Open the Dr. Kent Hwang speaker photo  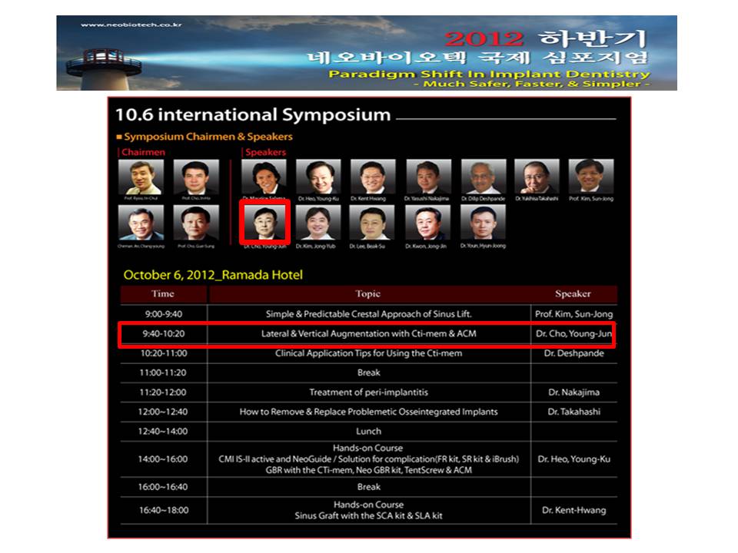pos(373,177)
